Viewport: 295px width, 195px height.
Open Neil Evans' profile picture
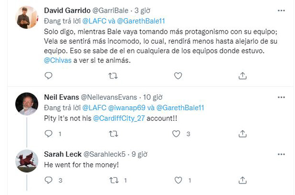27,104
